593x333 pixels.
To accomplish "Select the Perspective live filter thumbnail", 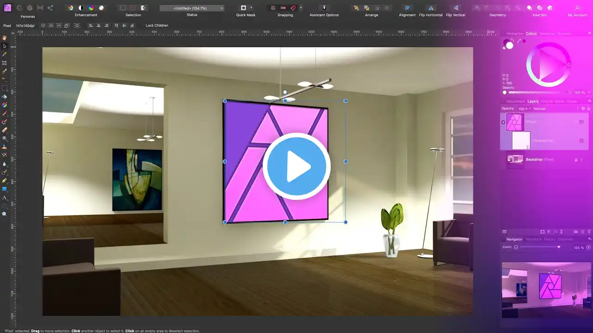I will coord(521,141).
